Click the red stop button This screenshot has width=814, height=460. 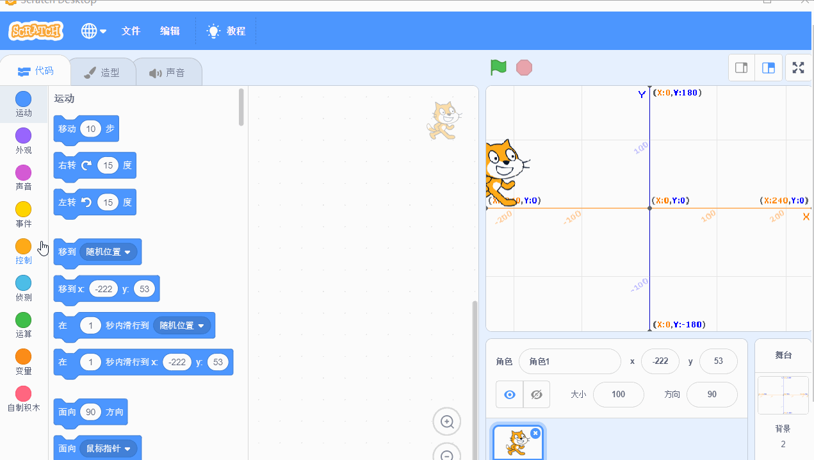[524, 67]
